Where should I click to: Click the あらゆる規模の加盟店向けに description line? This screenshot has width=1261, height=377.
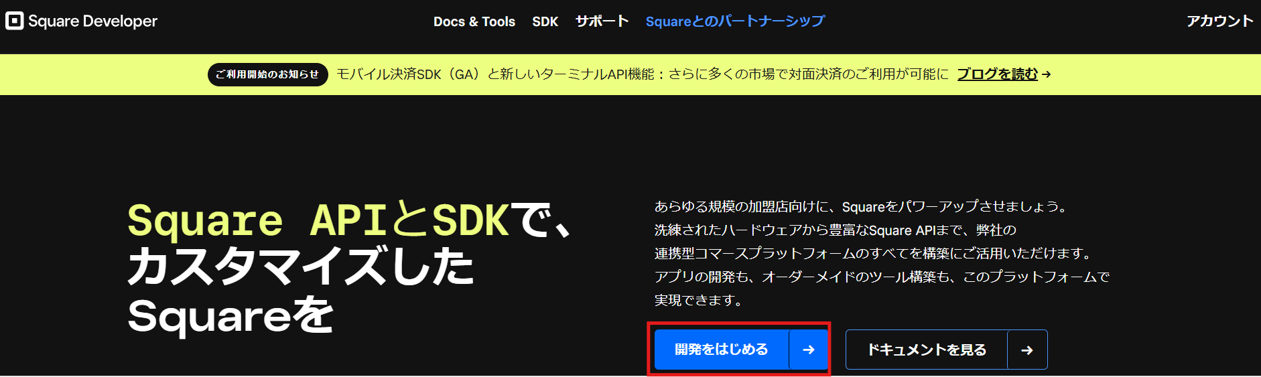pos(861,206)
